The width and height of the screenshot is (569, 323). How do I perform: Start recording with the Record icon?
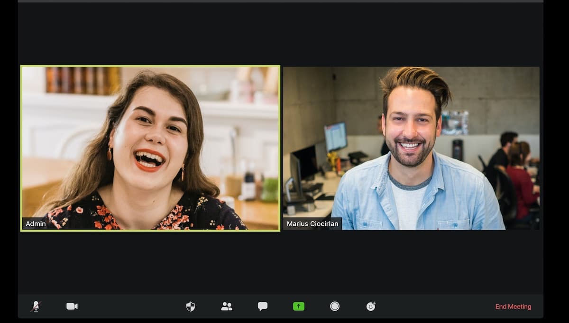335,306
